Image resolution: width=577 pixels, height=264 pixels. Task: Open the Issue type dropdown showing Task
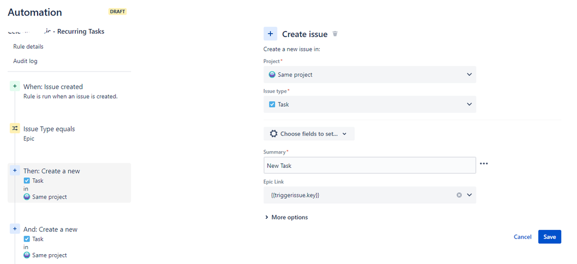click(369, 104)
